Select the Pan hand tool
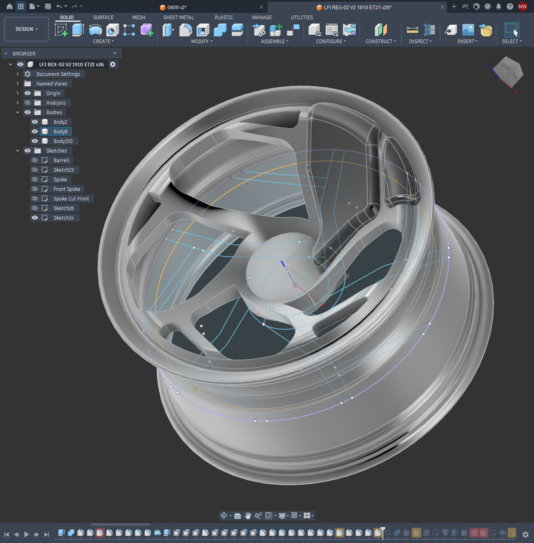 pos(248,516)
